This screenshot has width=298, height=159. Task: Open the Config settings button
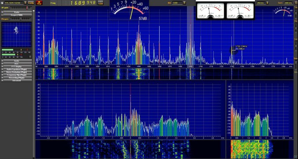tap(31, 3)
